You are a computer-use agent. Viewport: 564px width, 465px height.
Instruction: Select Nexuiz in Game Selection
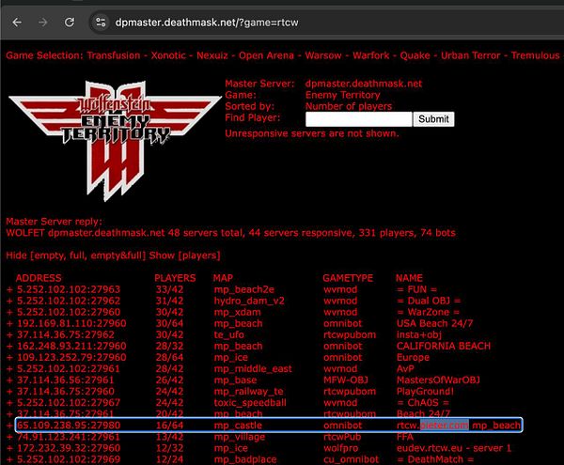coord(212,55)
